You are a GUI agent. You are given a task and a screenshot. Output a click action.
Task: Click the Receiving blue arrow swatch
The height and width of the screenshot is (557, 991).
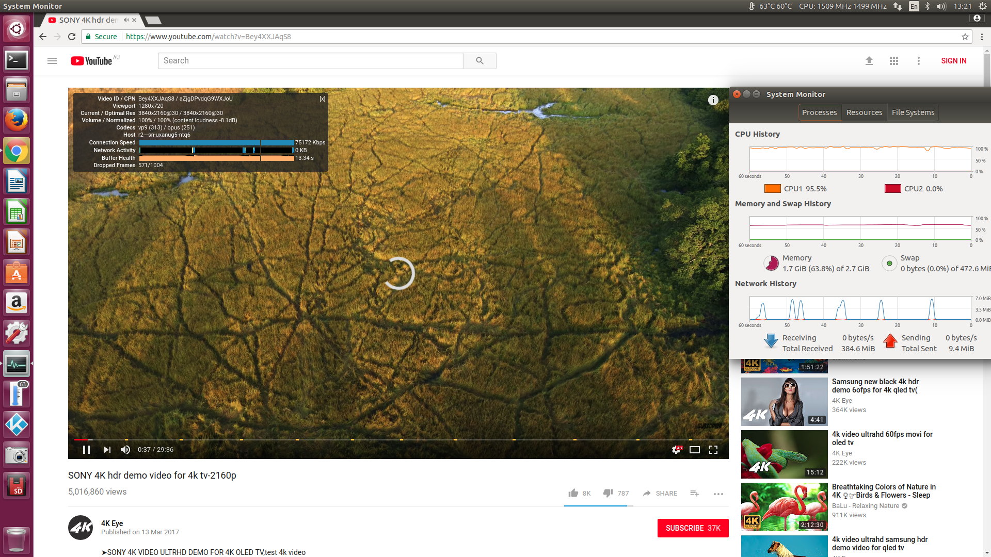click(771, 340)
